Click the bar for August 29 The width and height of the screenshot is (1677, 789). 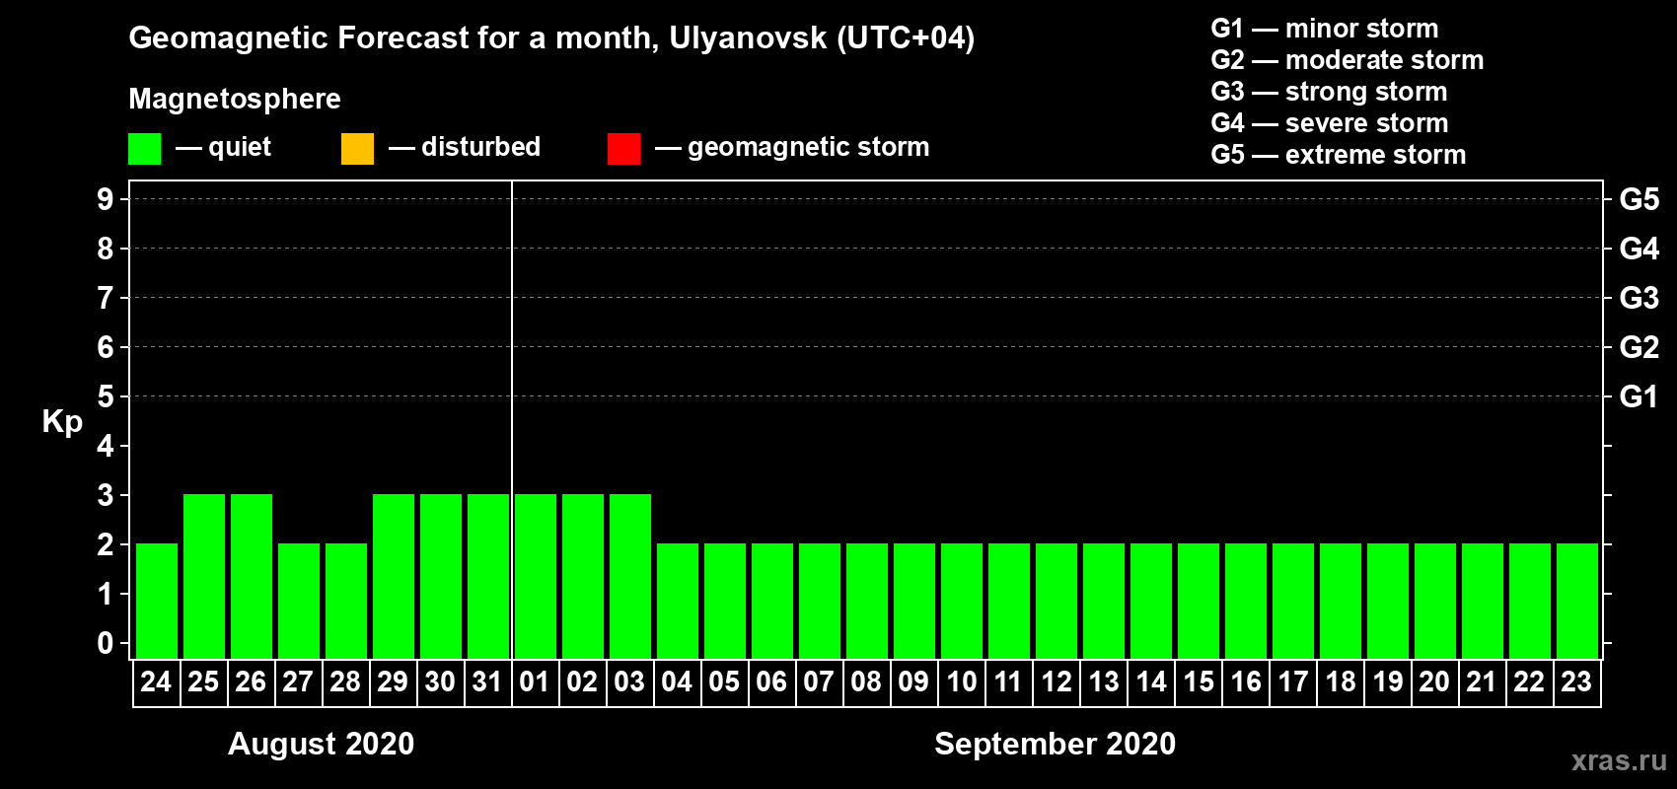tap(394, 576)
